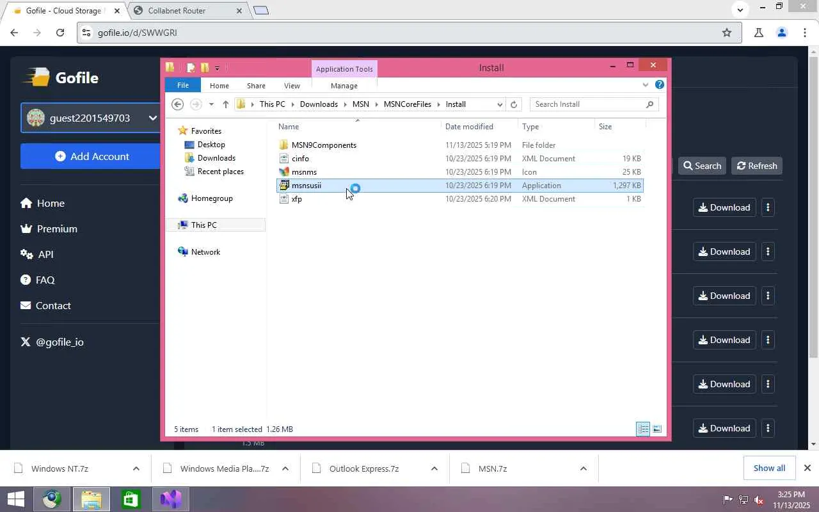Open Chrome Labs flask icon
The height and width of the screenshot is (512, 819).
click(759, 33)
